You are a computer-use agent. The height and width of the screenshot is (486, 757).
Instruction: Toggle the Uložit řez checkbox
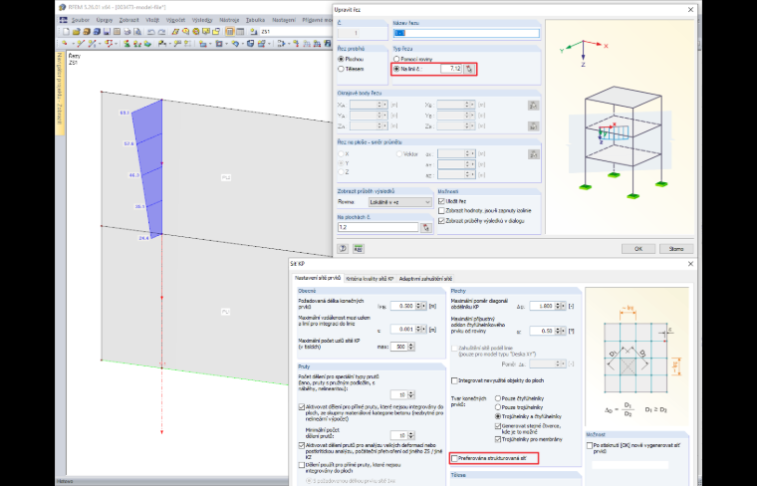click(441, 201)
